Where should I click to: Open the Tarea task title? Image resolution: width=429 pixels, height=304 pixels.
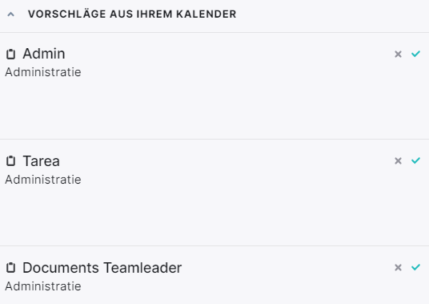pyautogui.click(x=41, y=161)
